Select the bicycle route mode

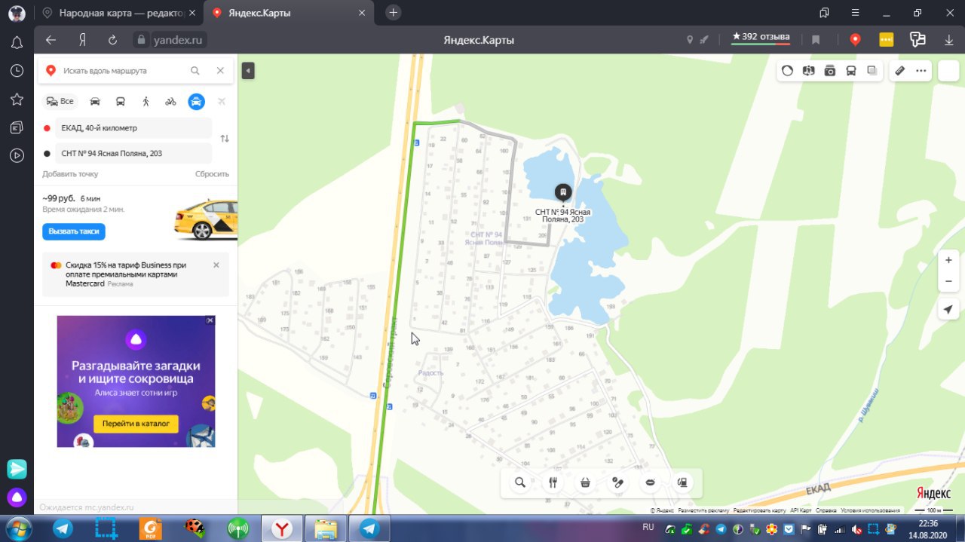171,101
